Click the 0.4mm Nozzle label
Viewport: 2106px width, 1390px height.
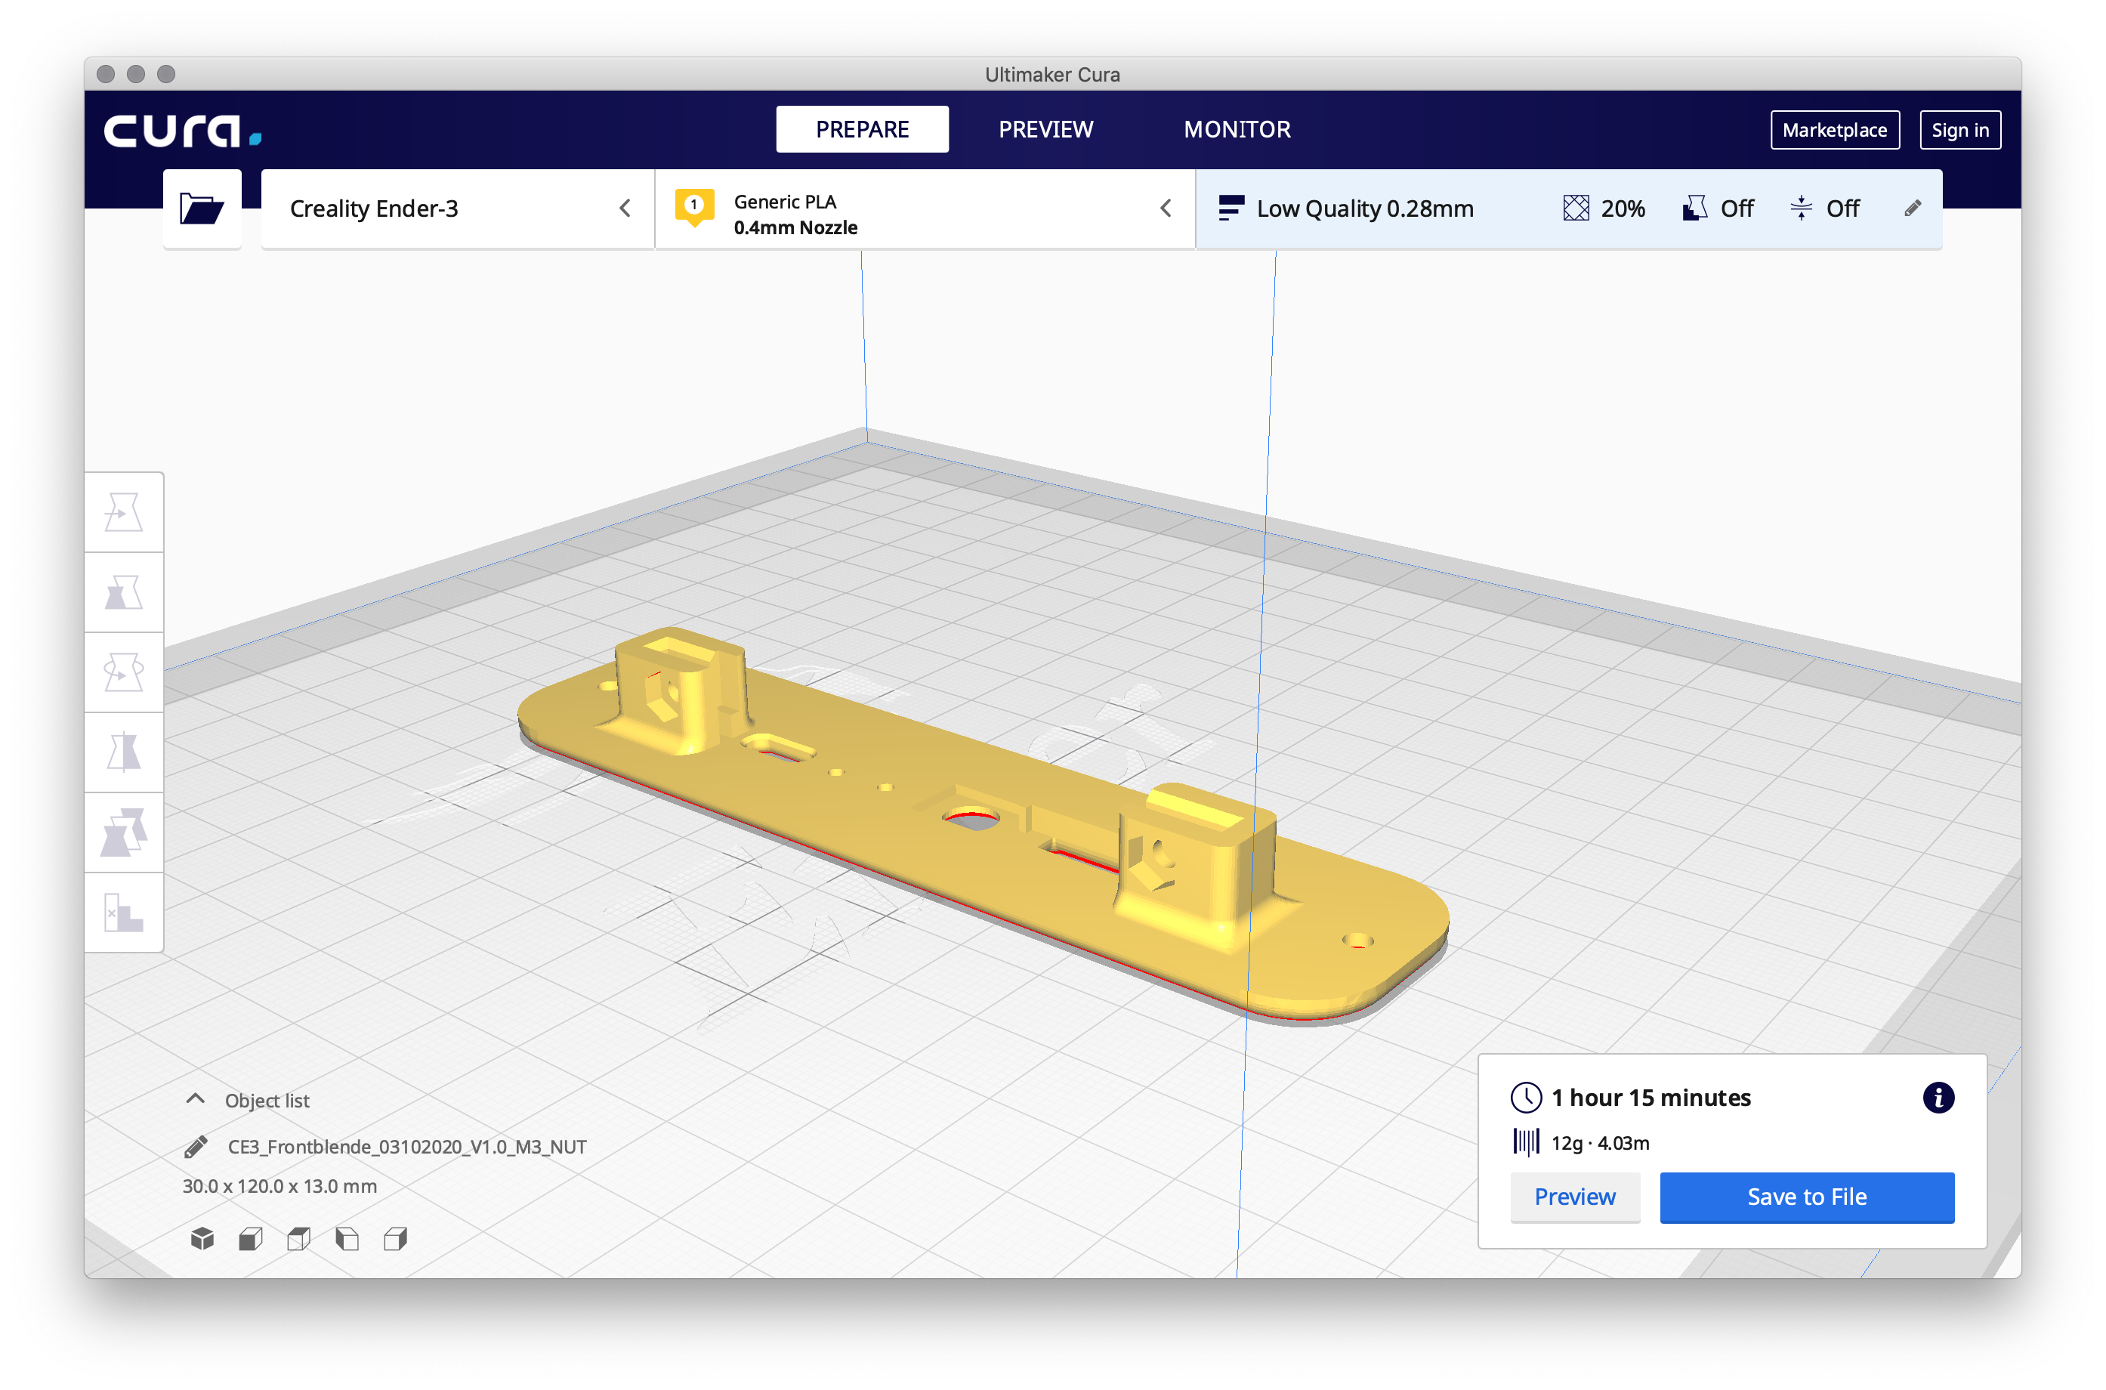click(795, 228)
